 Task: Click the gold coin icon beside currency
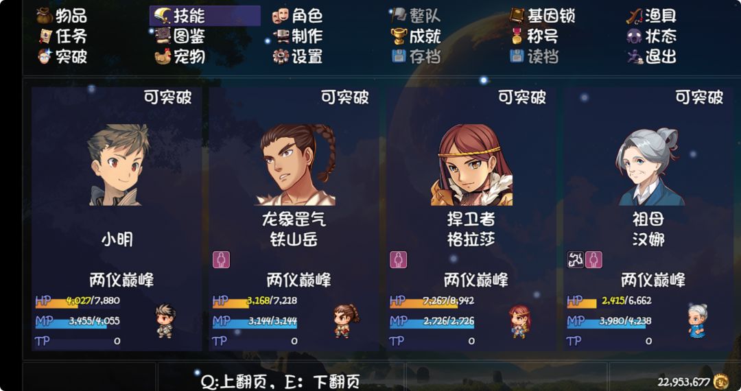pos(720,381)
